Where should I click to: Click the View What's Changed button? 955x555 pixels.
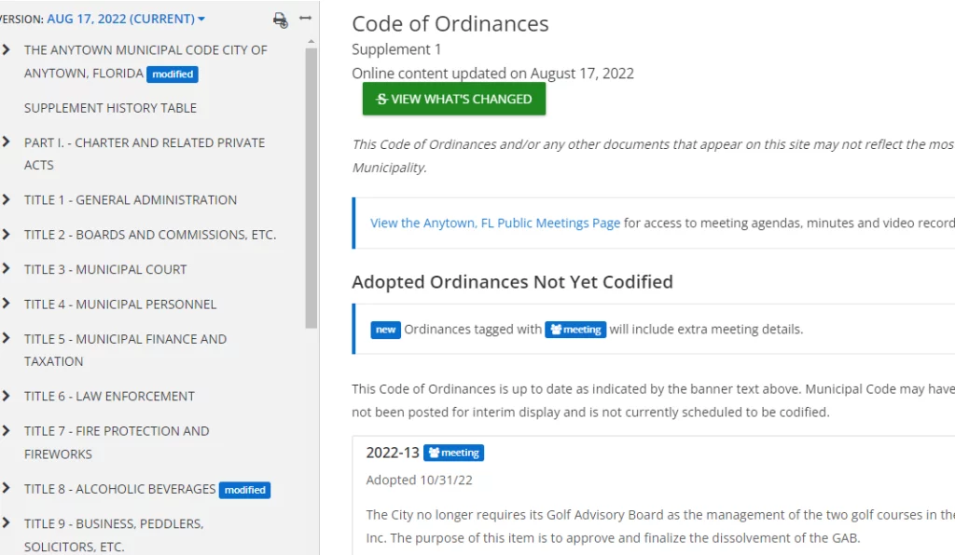pyautogui.click(x=453, y=99)
